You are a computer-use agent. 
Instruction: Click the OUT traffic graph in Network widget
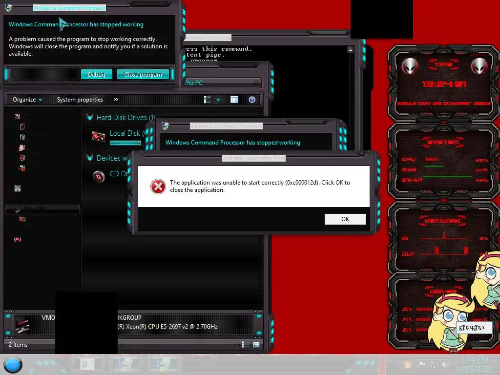[444, 251]
